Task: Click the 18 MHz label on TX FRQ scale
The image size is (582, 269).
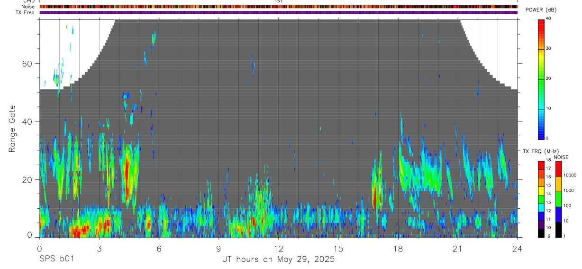Action: [548, 160]
